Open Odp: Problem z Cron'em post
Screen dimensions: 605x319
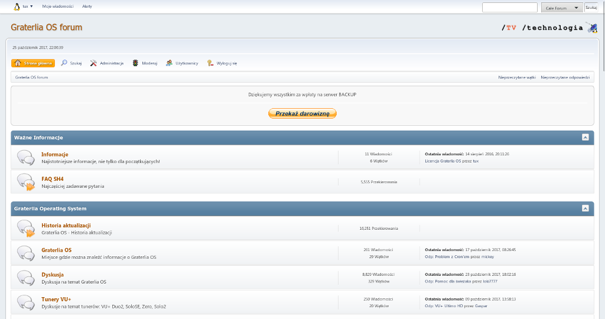tap(447, 257)
